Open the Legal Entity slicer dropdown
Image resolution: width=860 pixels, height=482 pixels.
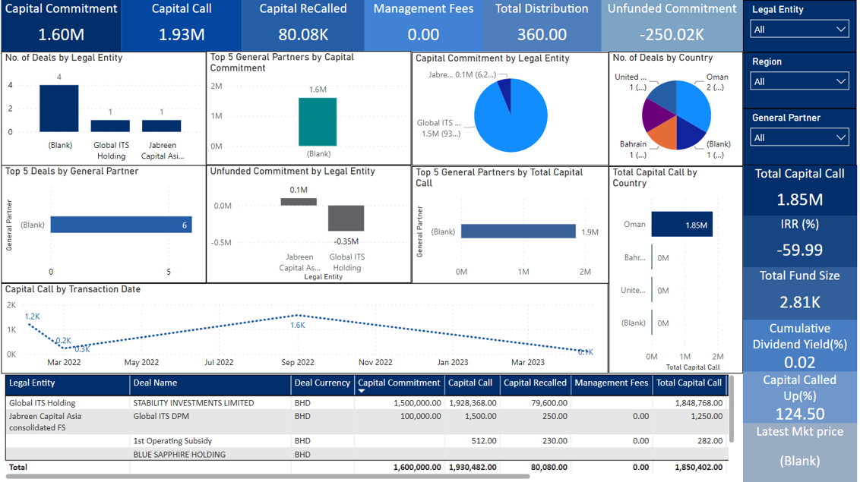(799, 30)
